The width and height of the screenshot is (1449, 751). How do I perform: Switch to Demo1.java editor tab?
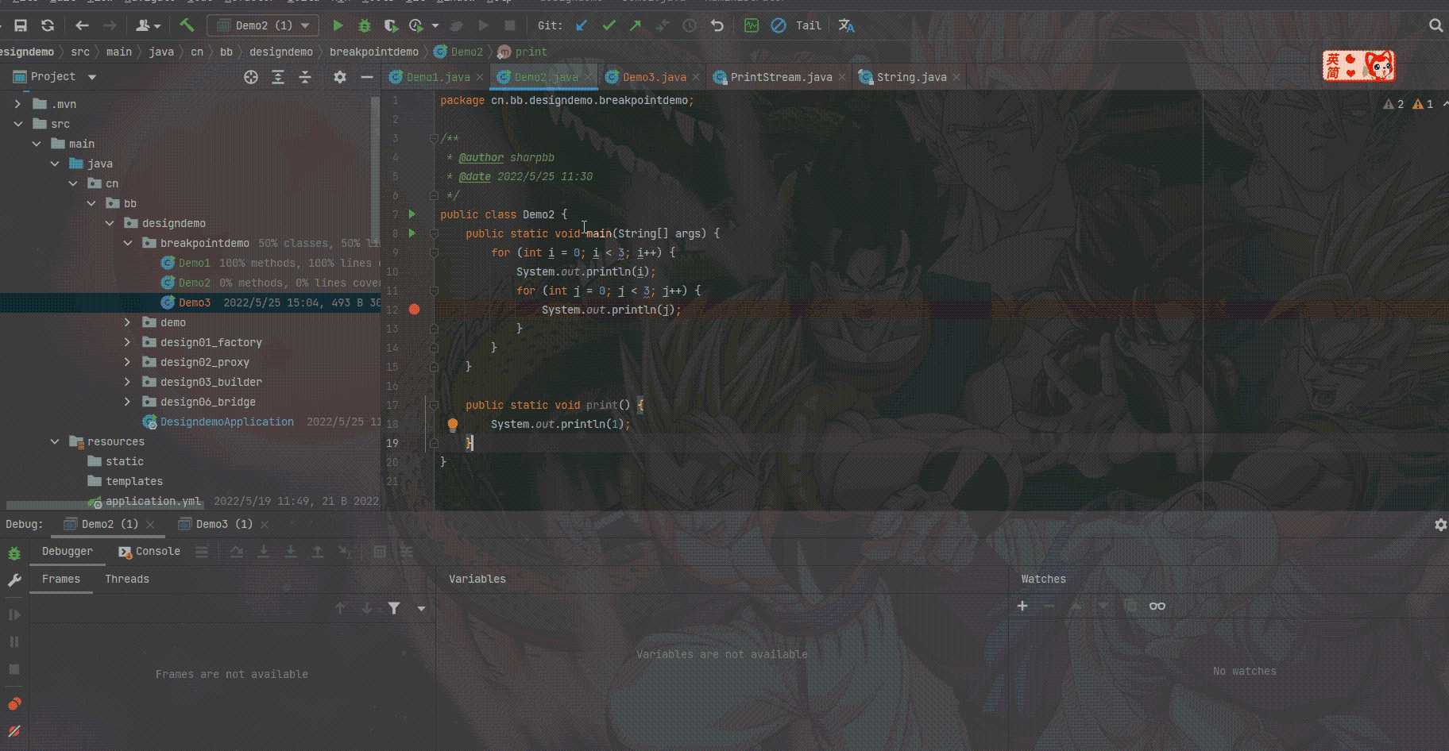438,77
